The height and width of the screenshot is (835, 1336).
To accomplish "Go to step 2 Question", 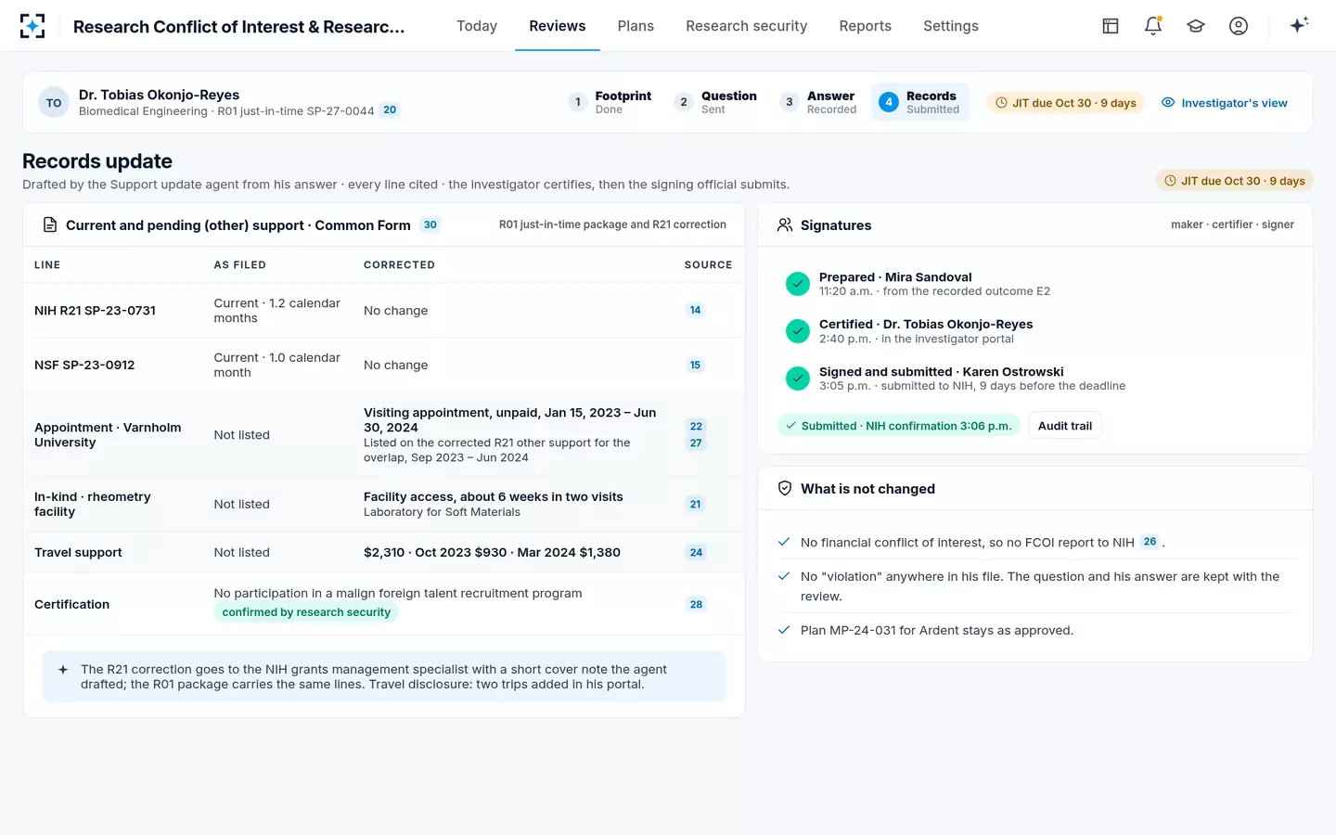I will [x=715, y=102].
